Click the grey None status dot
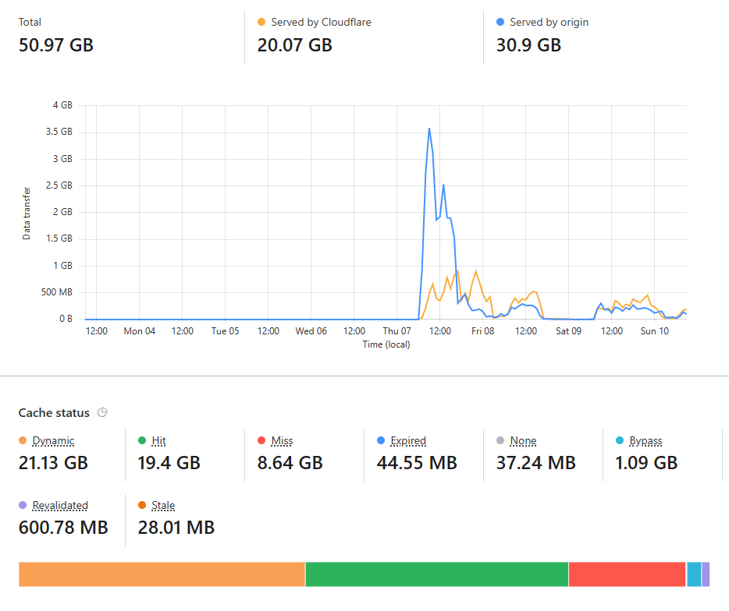Image resolution: width=729 pixels, height=611 pixels. pos(500,440)
